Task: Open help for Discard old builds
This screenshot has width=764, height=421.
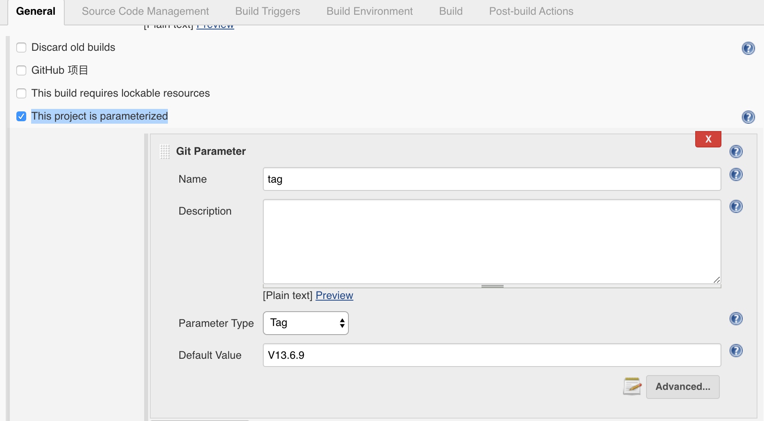Action: [748, 48]
